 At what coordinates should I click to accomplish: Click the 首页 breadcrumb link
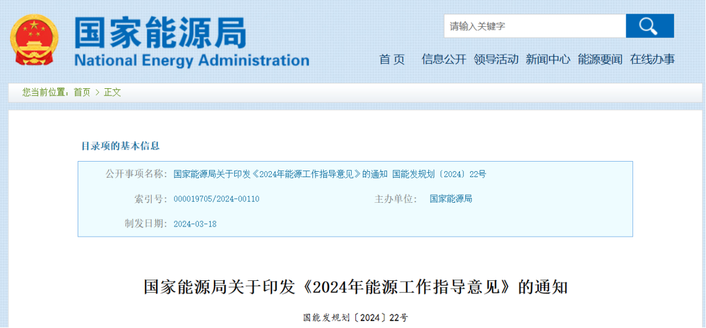click(x=82, y=92)
